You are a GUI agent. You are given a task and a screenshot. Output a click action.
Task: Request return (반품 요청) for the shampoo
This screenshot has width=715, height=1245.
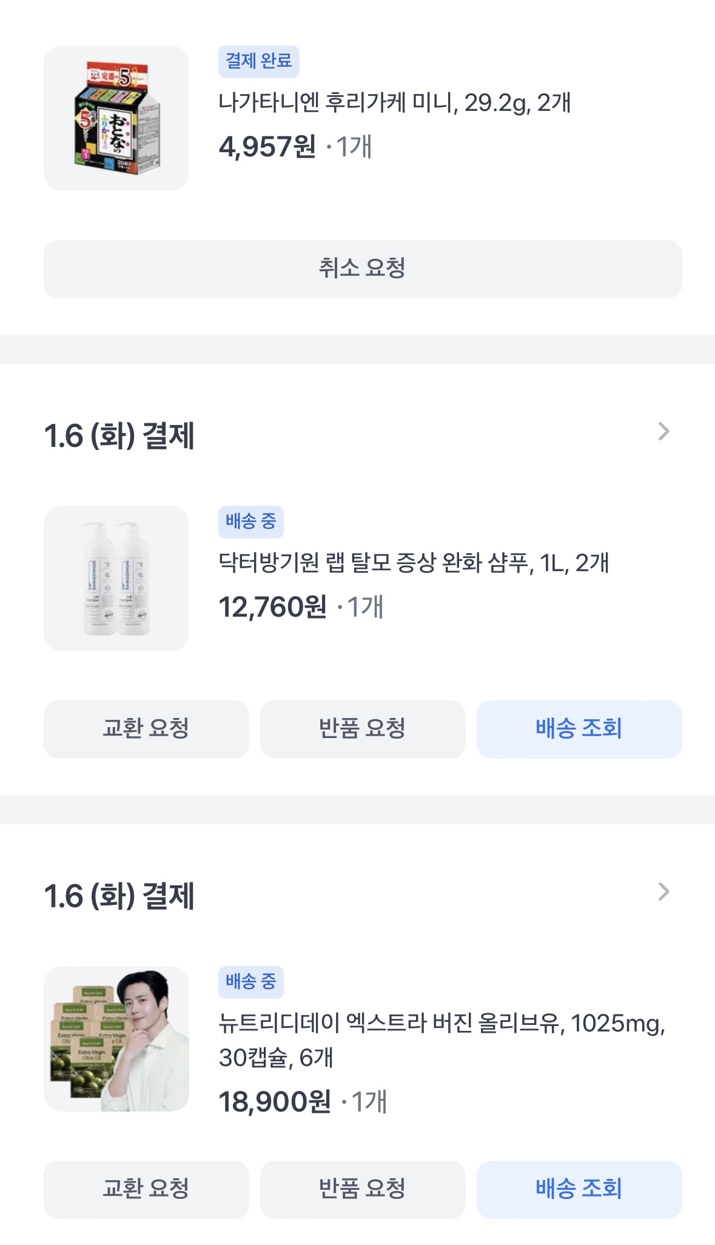(363, 729)
